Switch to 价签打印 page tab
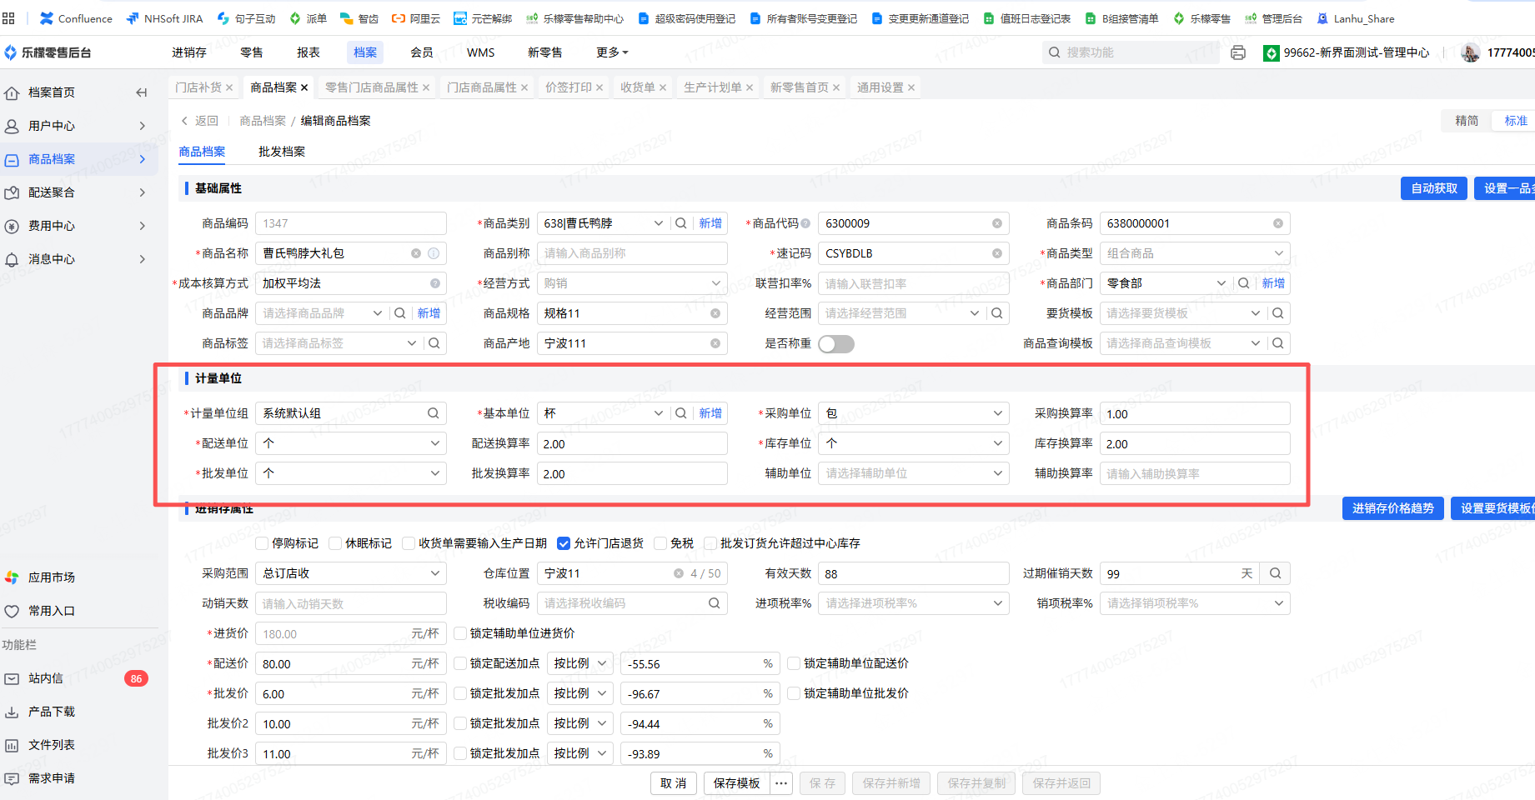Screen dimensions: 1535x800 (x=569, y=87)
